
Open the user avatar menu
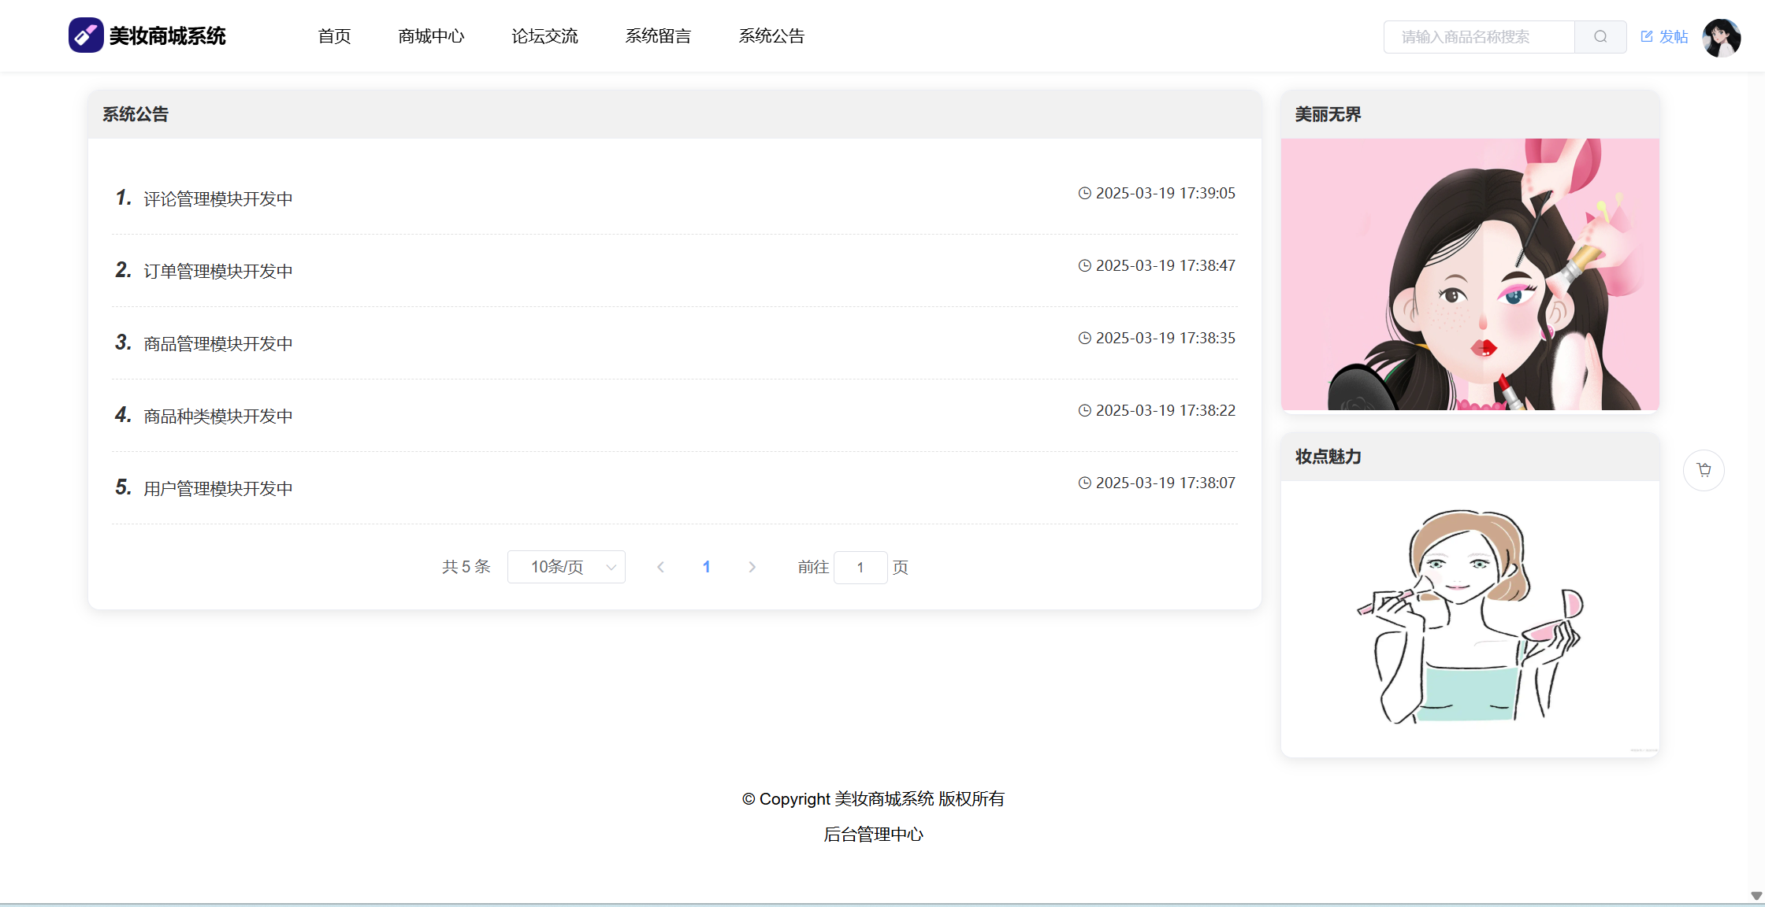(x=1721, y=37)
